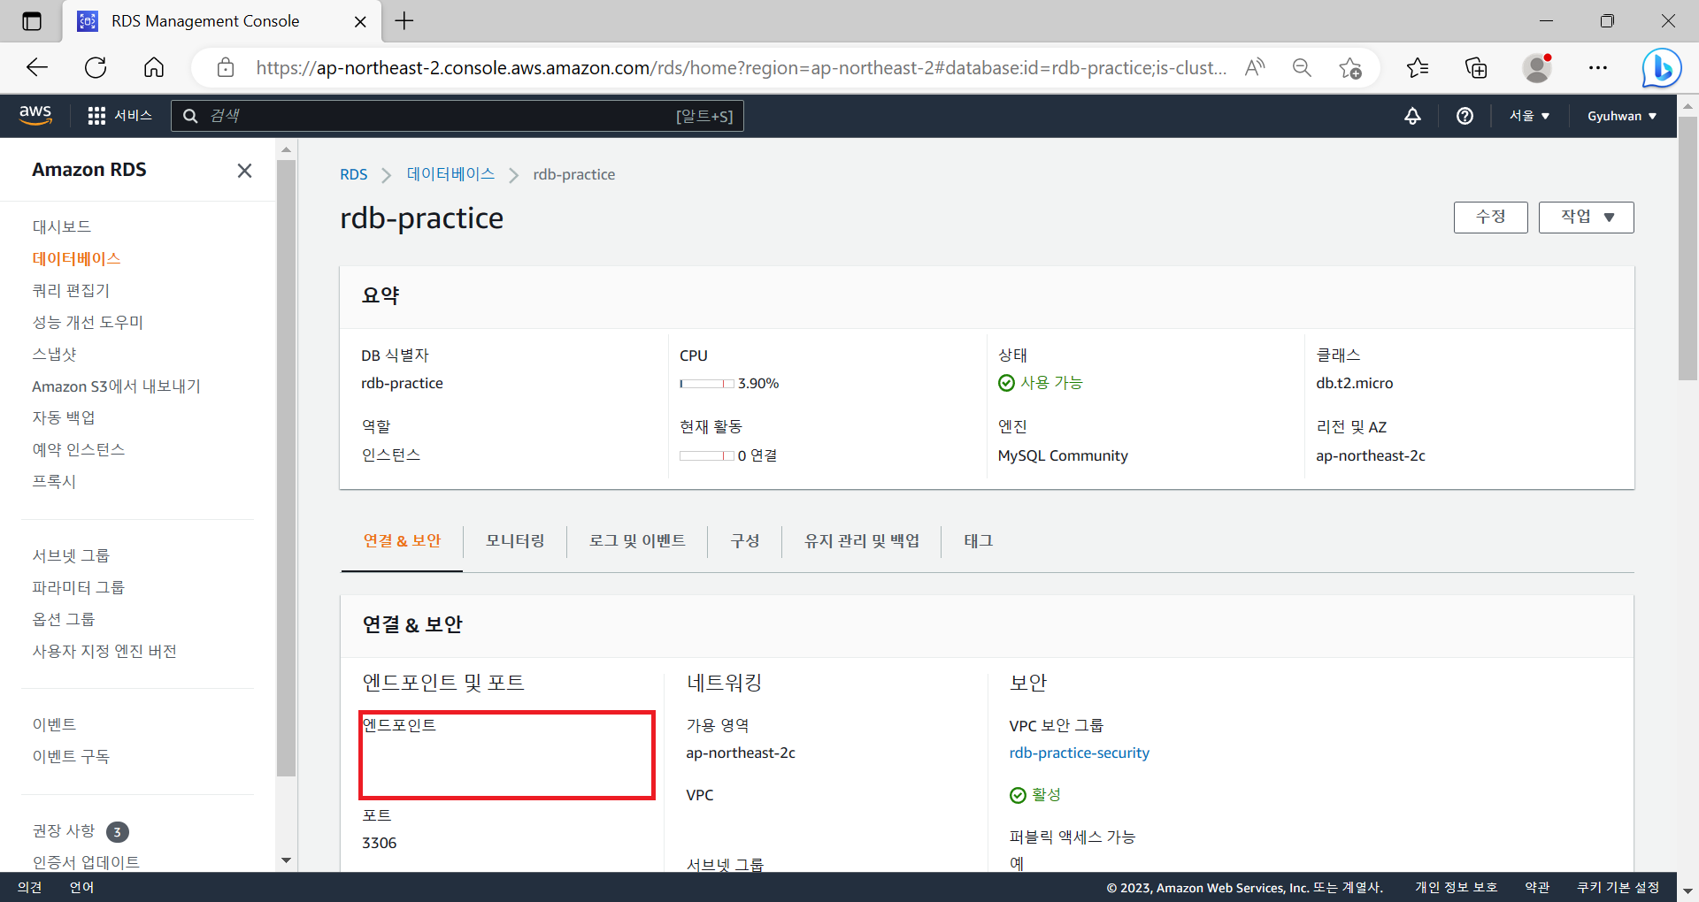Open tab actions menu icon
The image size is (1699, 902).
32,21
